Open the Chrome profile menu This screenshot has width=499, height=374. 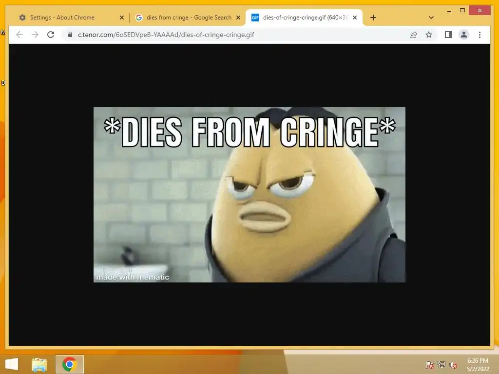[464, 35]
